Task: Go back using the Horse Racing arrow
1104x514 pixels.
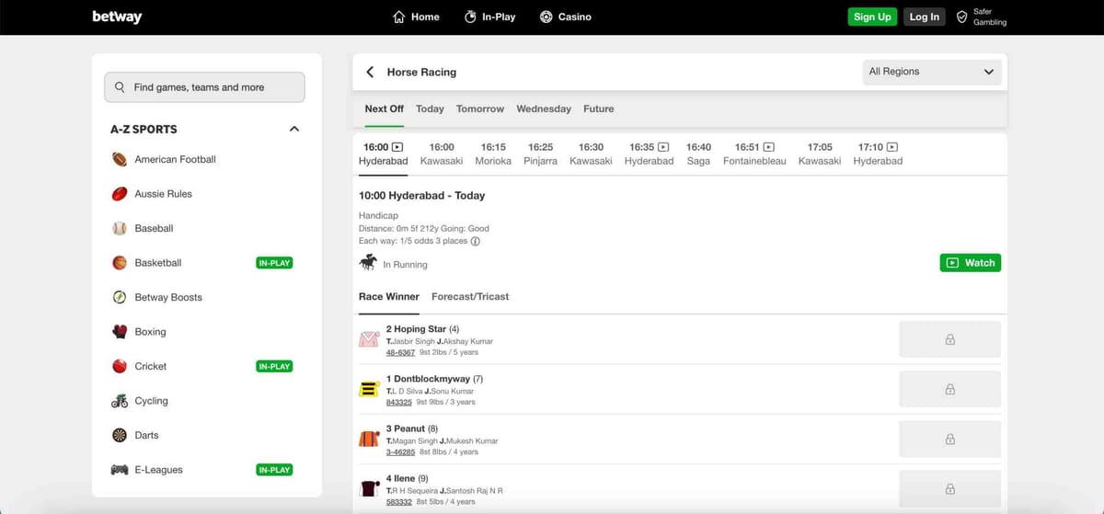Action: tap(370, 72)
